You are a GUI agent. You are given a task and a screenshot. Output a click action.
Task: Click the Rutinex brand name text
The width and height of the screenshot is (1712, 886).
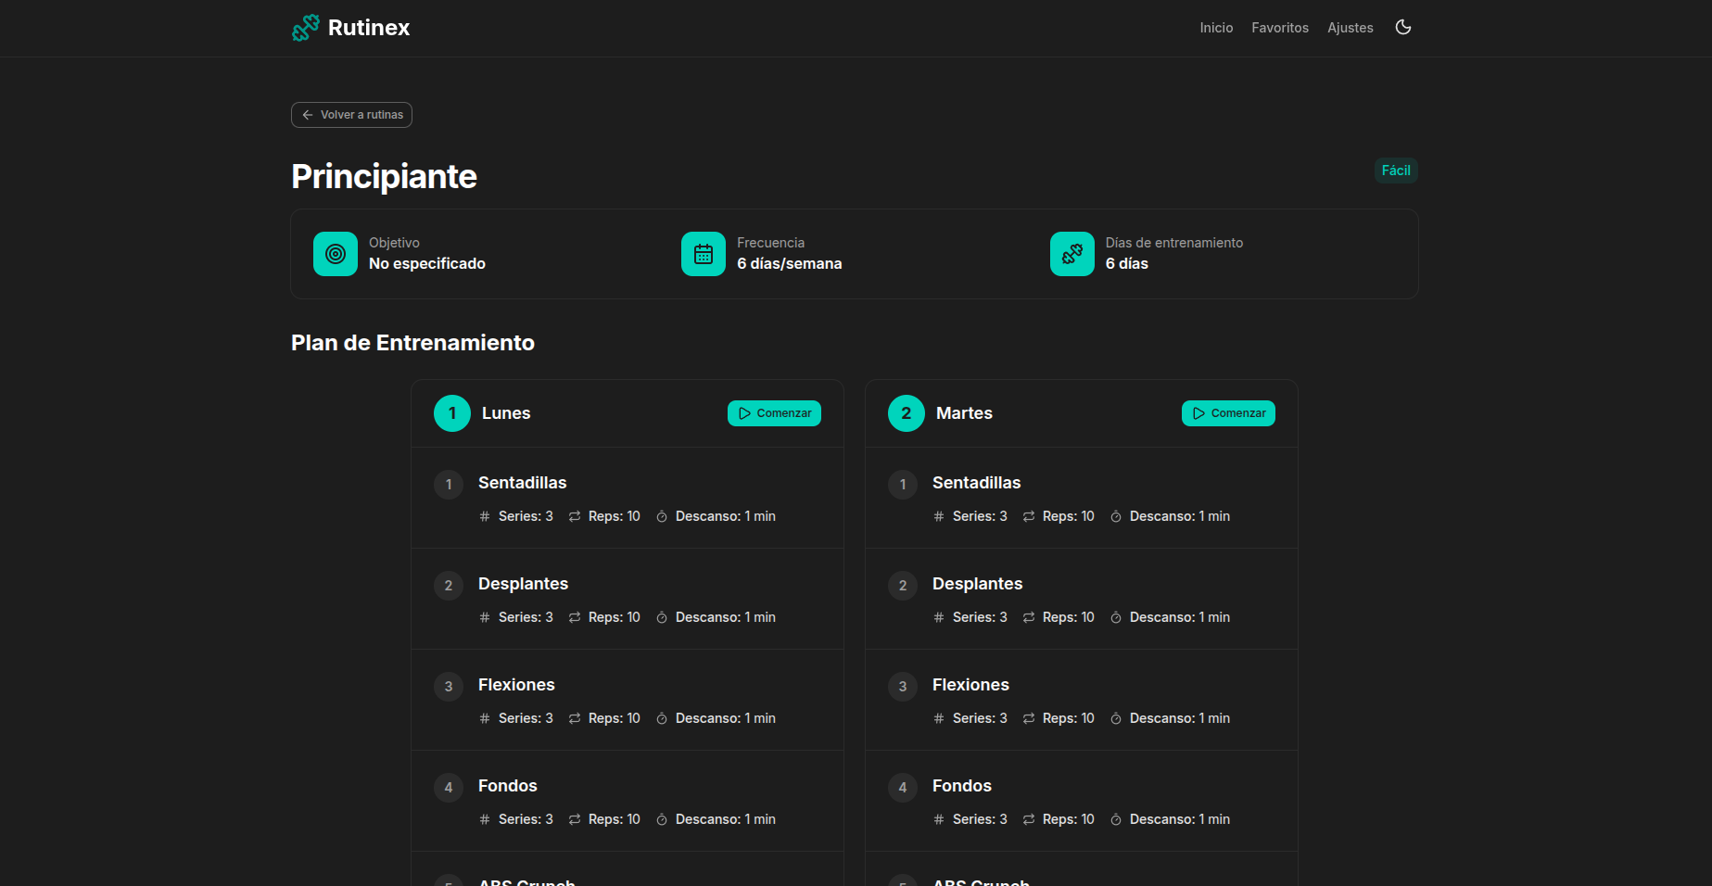click(369, 28)
